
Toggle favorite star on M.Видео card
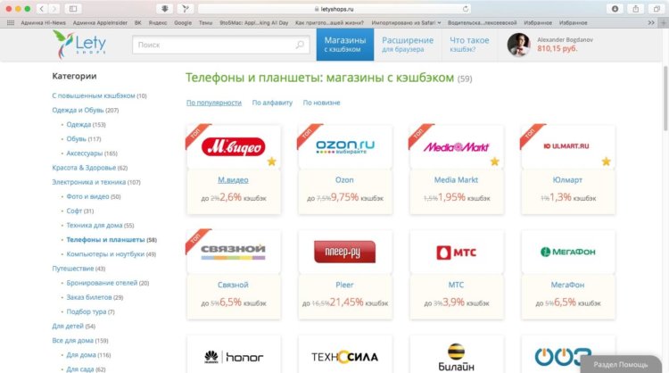click(x=272, y=162)
